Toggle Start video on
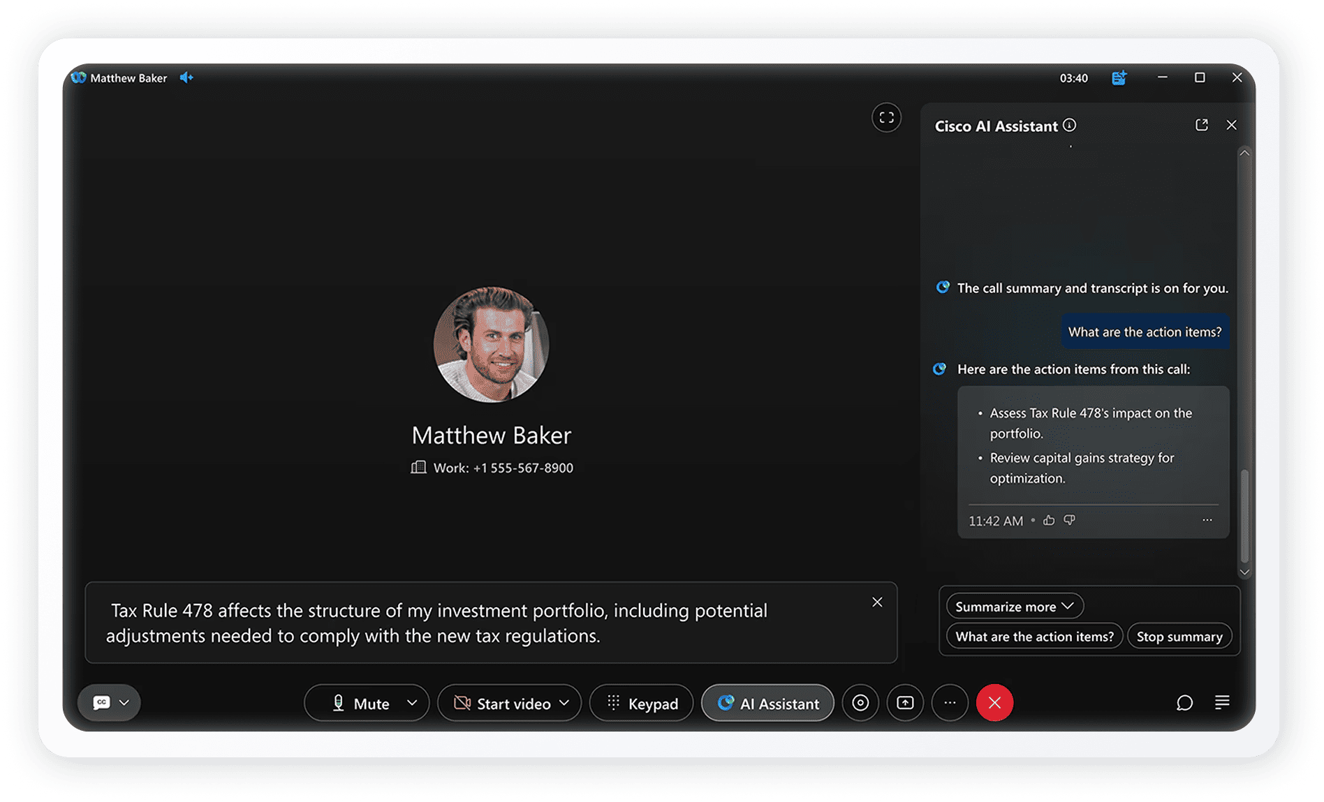This screenshot has width=1324, height=802. (x=501, y=704)
